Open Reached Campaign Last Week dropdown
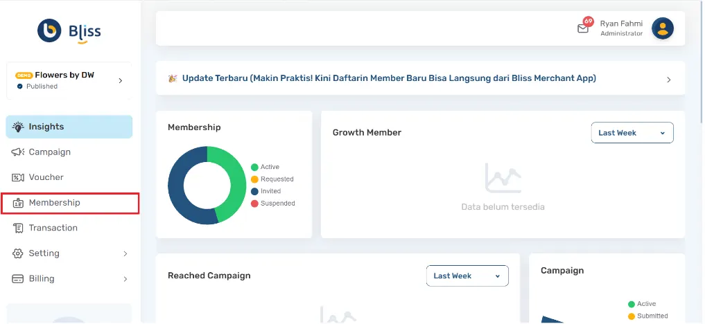 point(467,276)
